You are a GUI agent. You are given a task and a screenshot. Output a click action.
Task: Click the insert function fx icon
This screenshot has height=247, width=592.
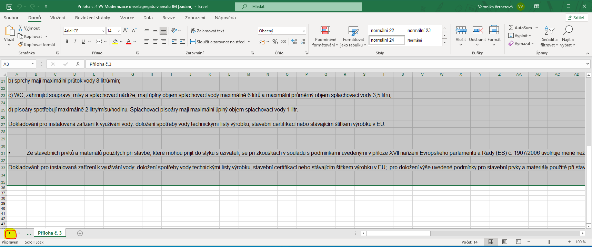point(78,64)
